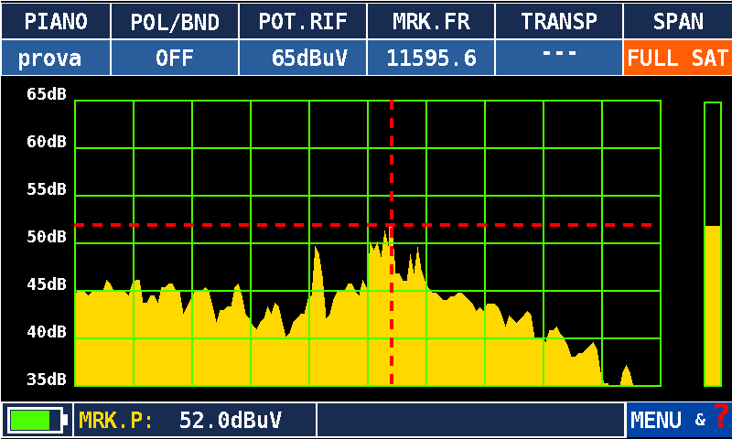
Task: Edit marker frequency 11595.6
Action: [431, 58]
